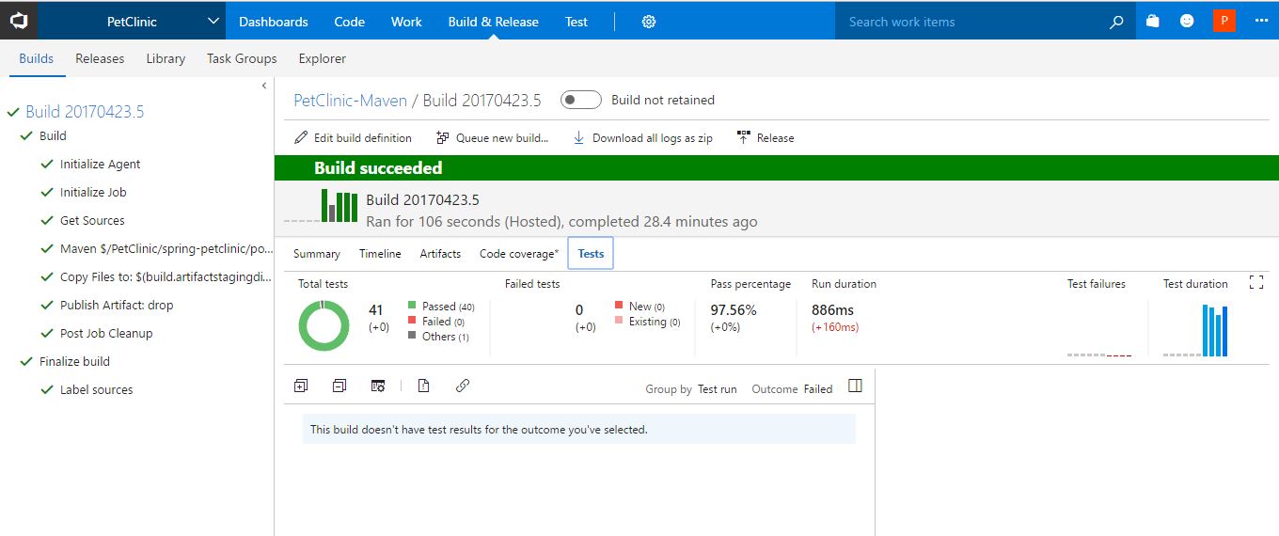Select the Maven spring-petclinic step
1279x536 pixels.
(x=166, y=248)
